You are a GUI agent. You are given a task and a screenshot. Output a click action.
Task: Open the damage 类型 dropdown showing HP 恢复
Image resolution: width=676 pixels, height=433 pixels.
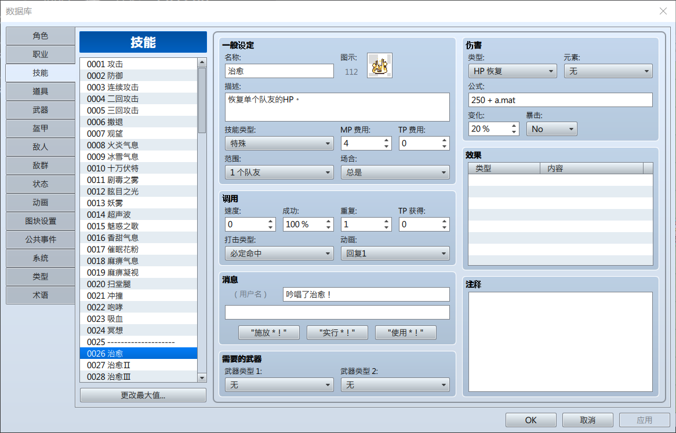pos(513,71)
